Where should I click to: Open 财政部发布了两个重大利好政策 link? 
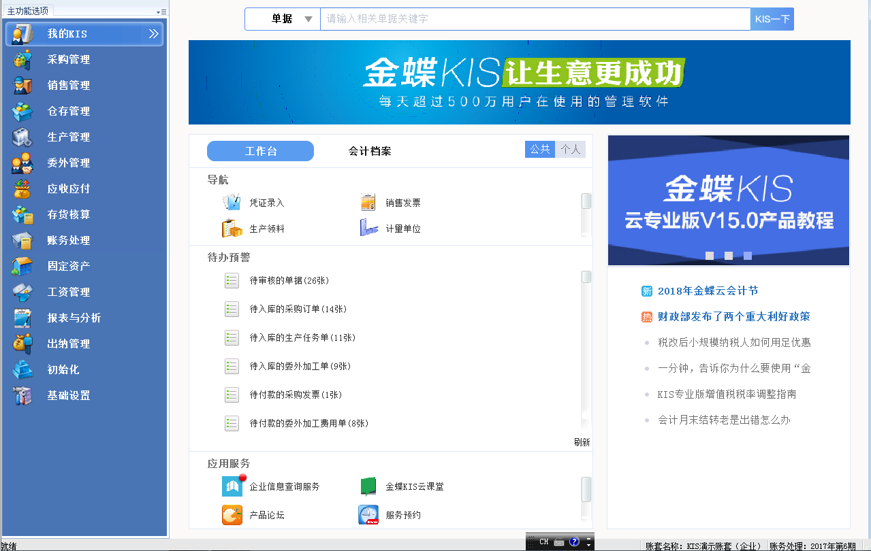(734, 316)
